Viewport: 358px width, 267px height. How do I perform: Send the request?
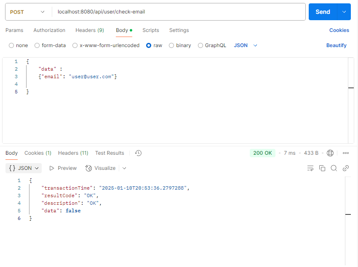(323, 12)
